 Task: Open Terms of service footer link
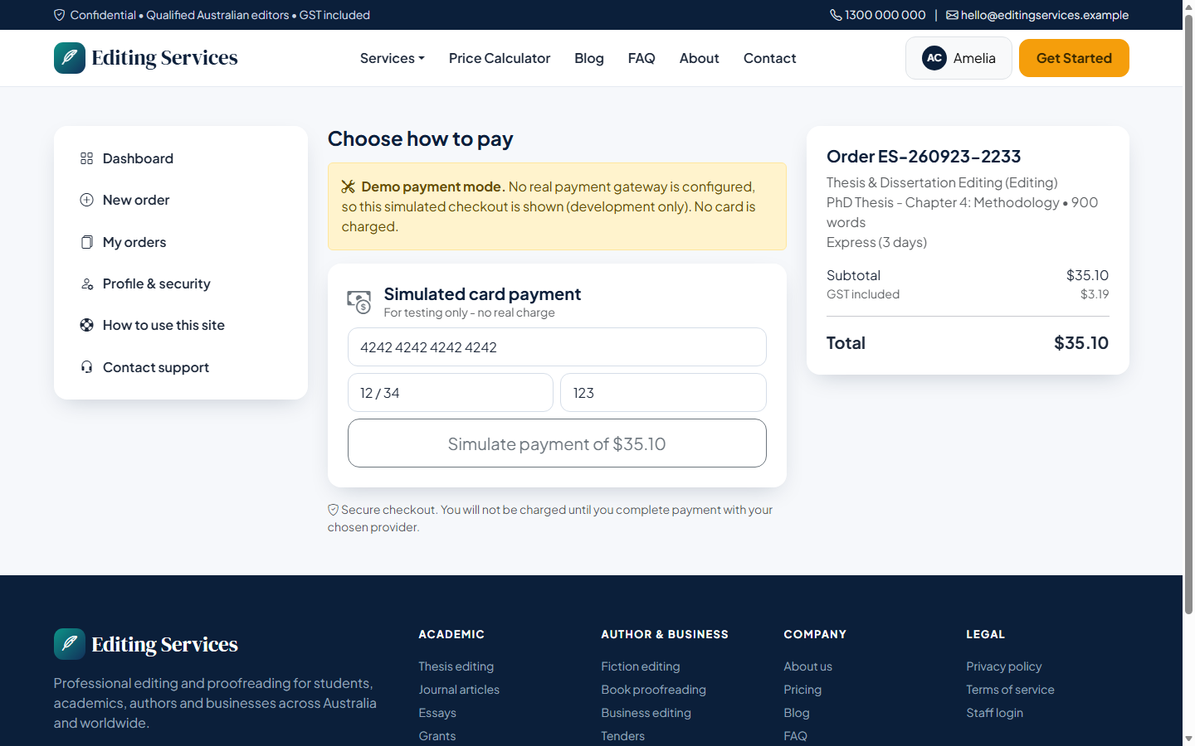pyautogui.click(x=1010, y=690)
